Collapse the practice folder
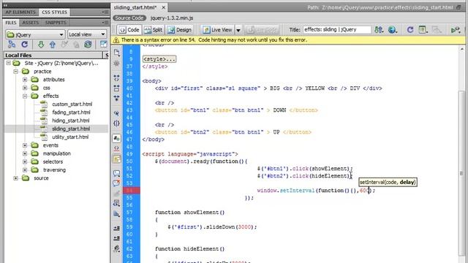The height and width of the screenshot is (263, 468). click(15, 72)
